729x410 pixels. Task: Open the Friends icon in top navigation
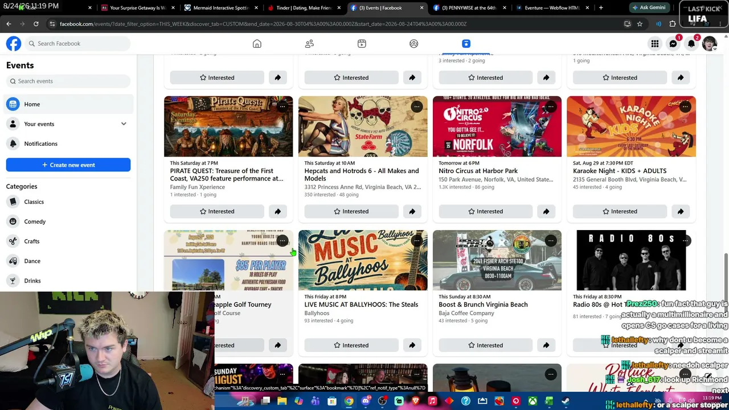tap(309, 44)
